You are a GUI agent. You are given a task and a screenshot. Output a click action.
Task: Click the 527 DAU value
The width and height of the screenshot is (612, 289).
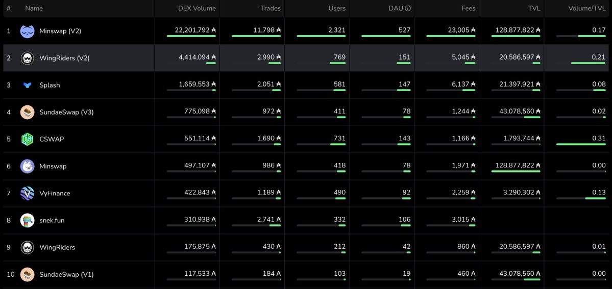[405, 30]
